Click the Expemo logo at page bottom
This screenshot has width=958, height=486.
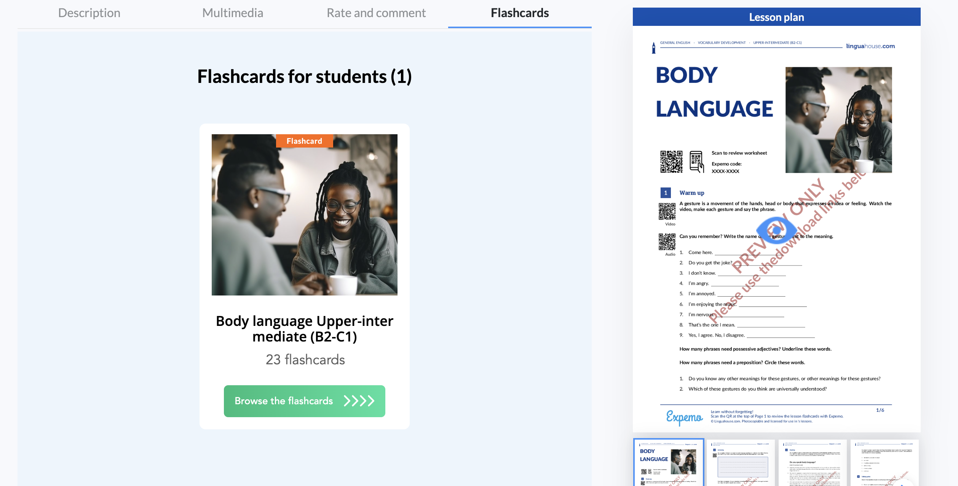tap(684, 417)
